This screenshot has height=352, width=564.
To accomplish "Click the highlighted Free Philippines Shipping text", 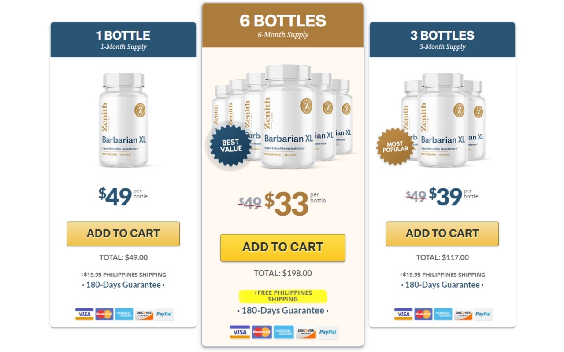I will click(283, 296).
